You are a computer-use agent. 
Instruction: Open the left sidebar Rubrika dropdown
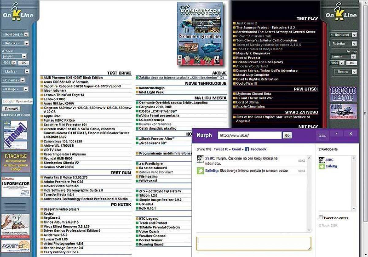click(x=15, y=44)
